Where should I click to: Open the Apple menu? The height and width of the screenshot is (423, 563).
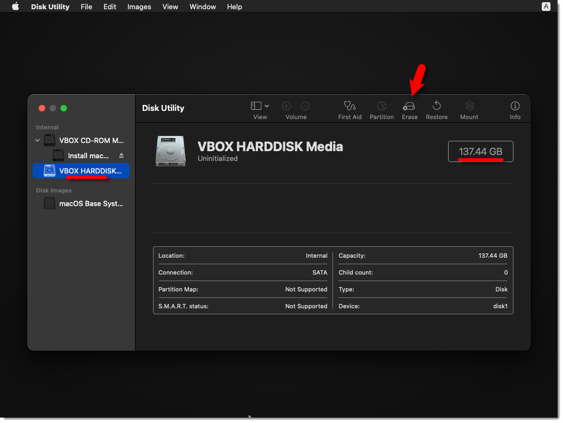pos(15,7)
